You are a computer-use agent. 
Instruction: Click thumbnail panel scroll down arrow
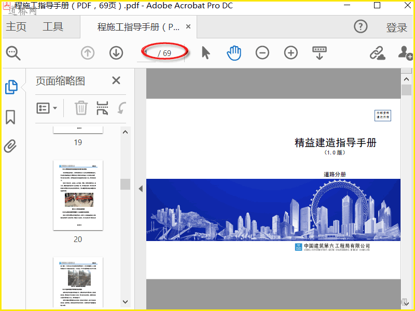tap(126, 302)
